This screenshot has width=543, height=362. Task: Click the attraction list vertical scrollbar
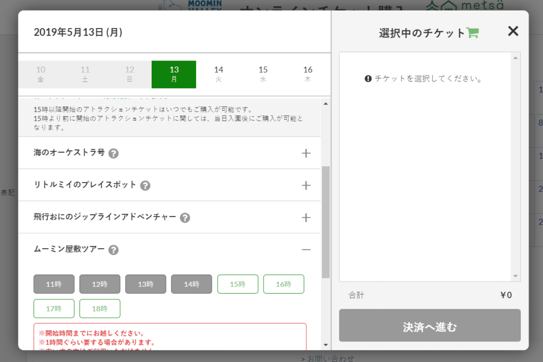(326, 222)
